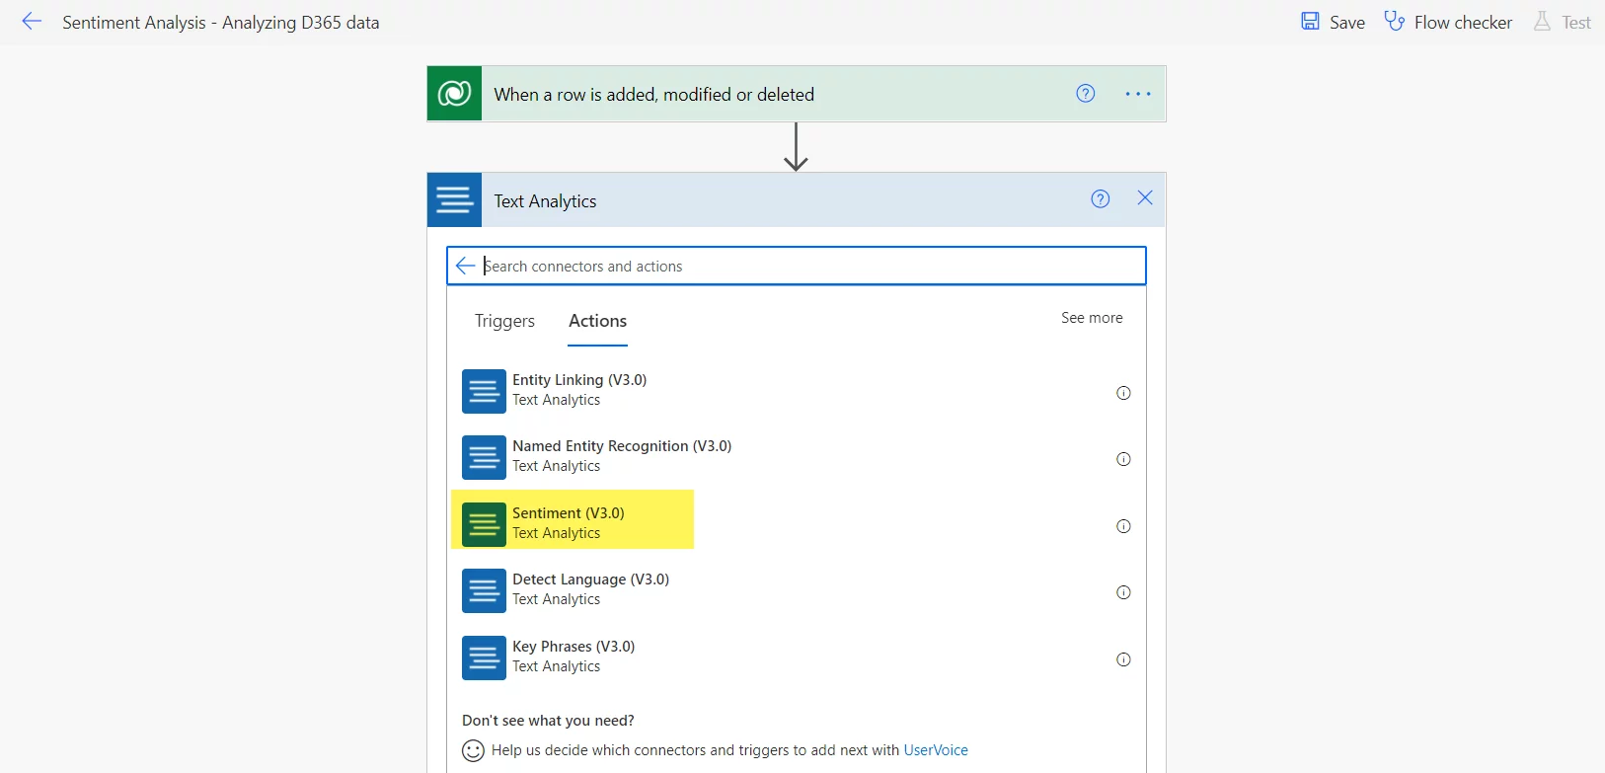Viewport: 1605px width, 773px height.
Task: Open help for Text Analytics card
Action: [x=1101, y=199]
